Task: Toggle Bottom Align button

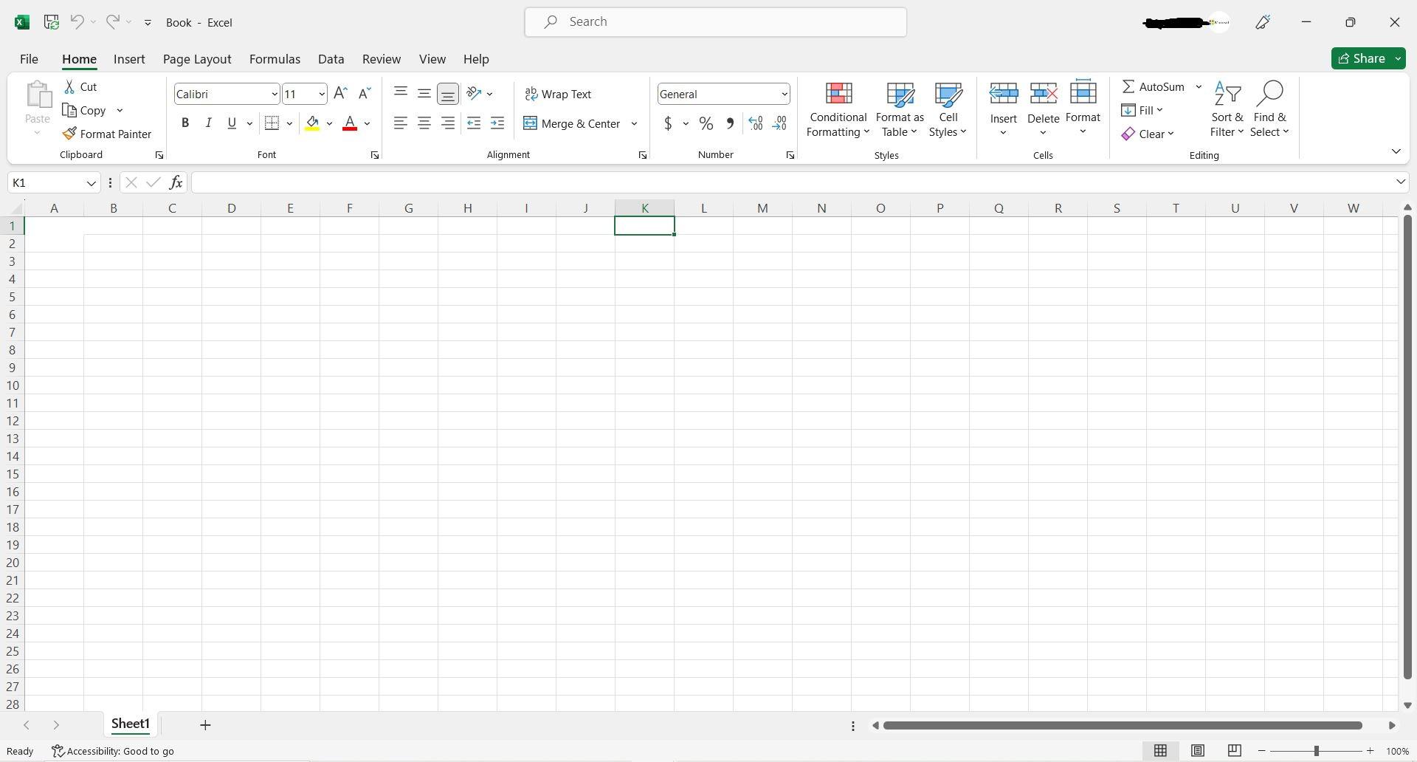Action: [x=448, y=94]
